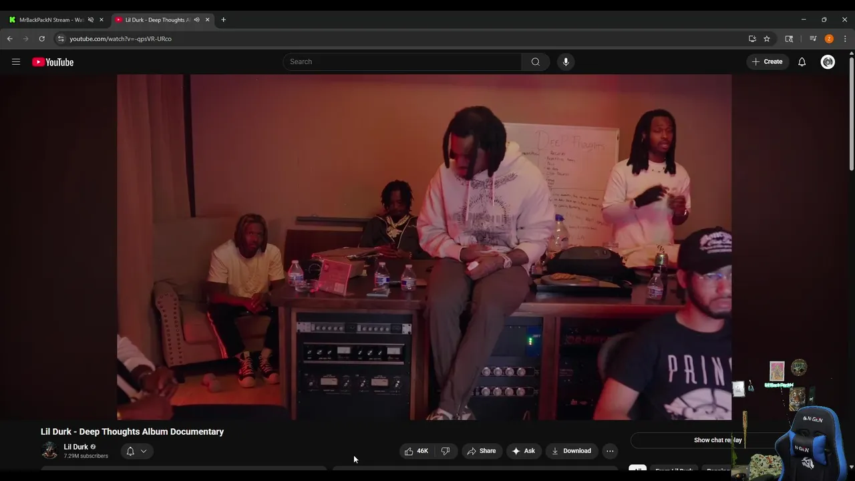This screenshot has width=855, height=481.
Task: Show chat replay panel
Action: click(717, 440)
